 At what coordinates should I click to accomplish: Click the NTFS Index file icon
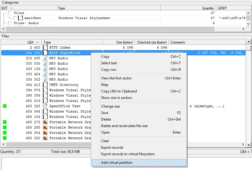(45, 47)
